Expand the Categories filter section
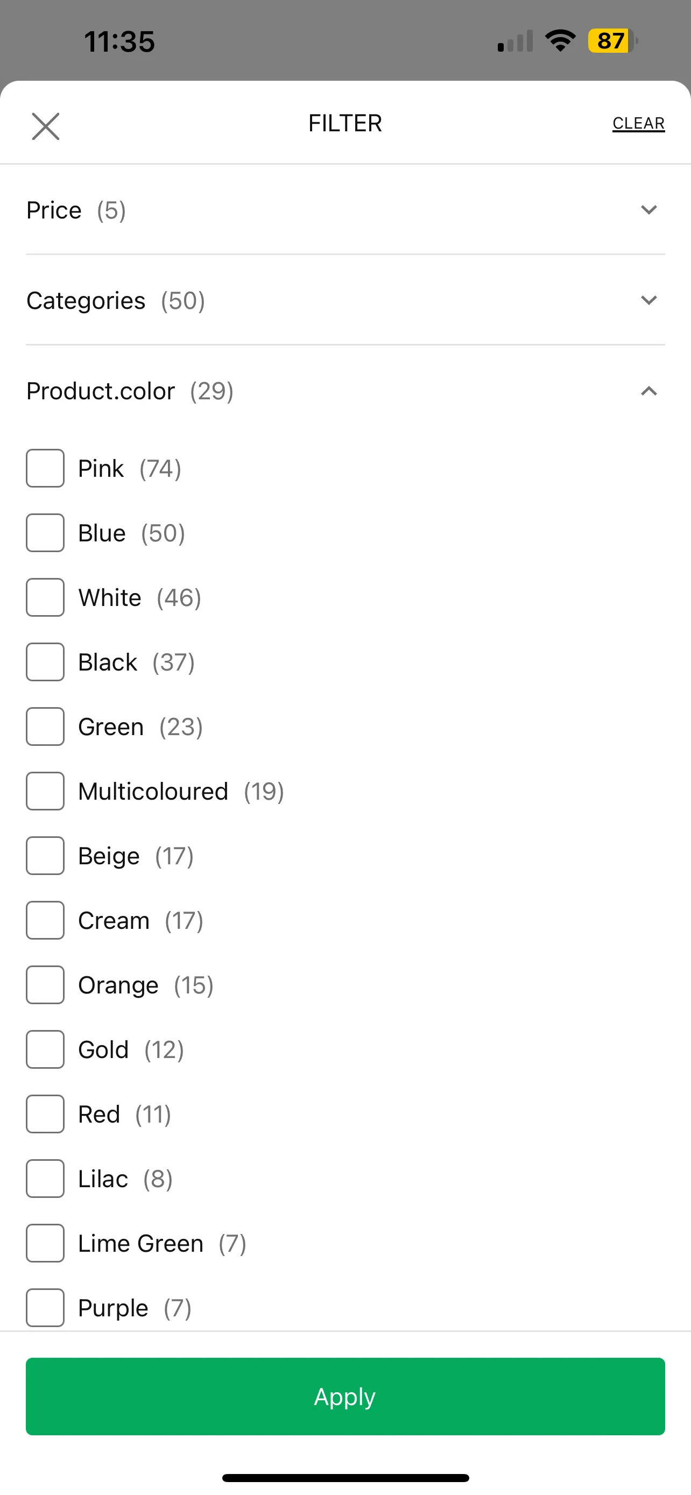This screenshot has height=1495, width=691. point(345,300)
